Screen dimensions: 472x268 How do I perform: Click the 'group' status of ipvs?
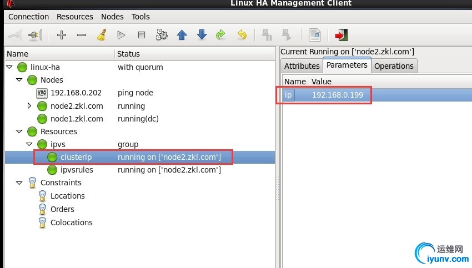[128, 145]
